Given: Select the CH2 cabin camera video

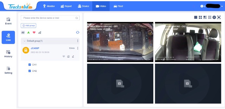Looking at the screenshot, I should click(188, 42).
